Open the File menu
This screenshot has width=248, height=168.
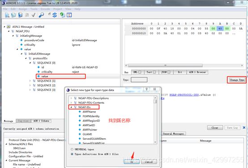pos(5,9)
